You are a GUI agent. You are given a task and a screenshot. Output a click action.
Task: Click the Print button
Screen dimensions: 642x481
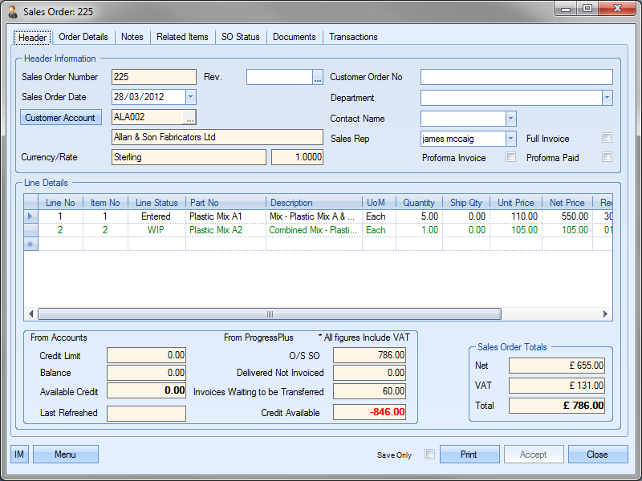469,455
